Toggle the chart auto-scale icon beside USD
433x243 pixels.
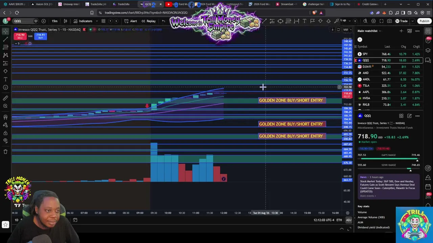coord(338,30)
